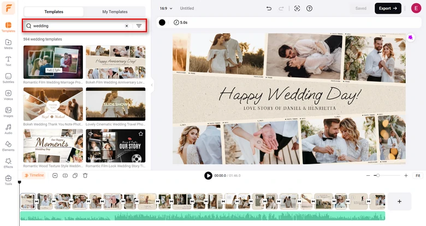Split the selected scene
The image size is (426, 226).
pos(65,175)
